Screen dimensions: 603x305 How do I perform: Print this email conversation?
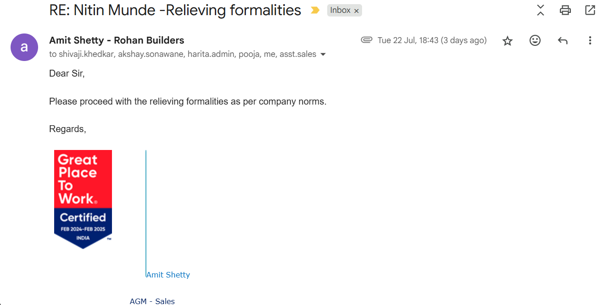[565, 10]
